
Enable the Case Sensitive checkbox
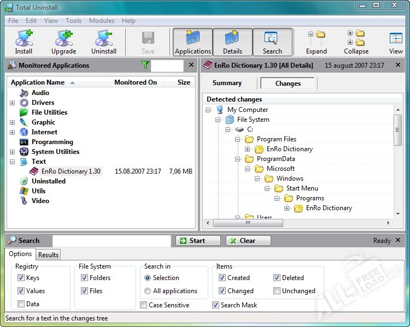tap(143, 305)
